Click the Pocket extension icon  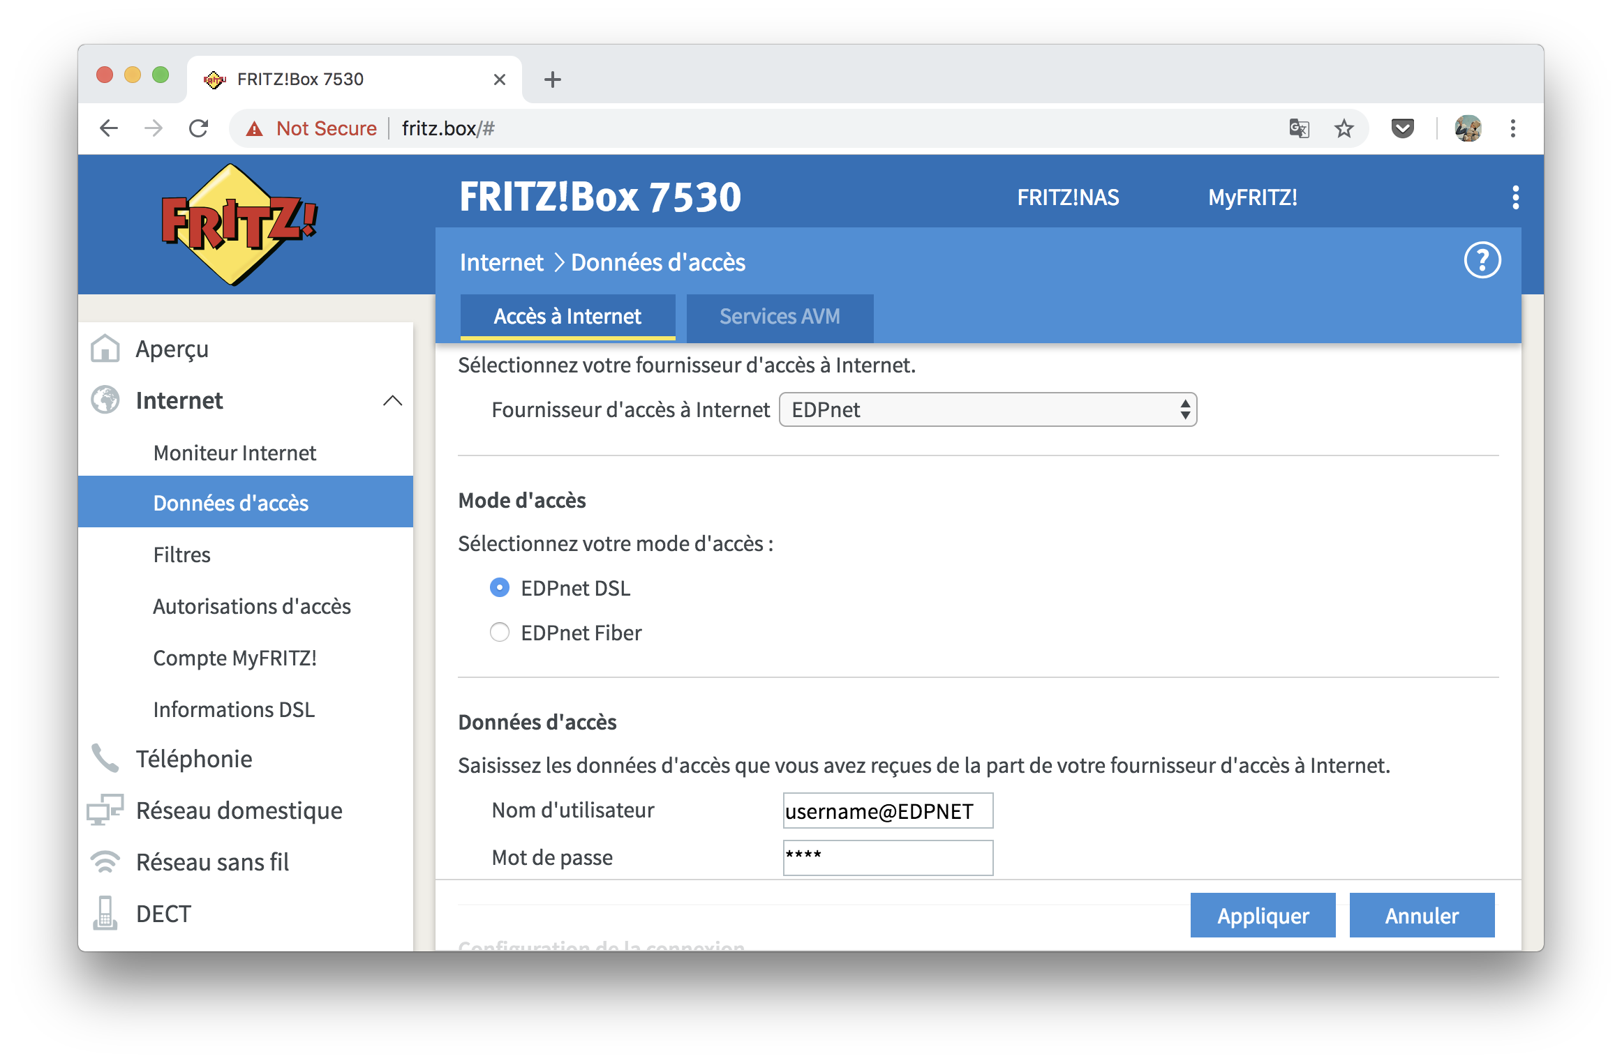(x=1402, y=128)
